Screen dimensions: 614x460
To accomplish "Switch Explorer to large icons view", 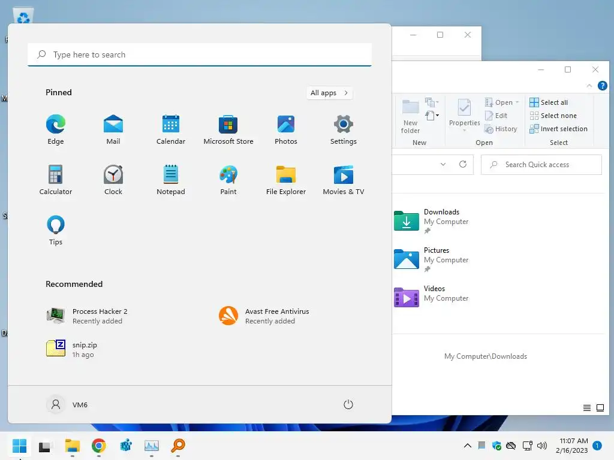I will 600,408.
